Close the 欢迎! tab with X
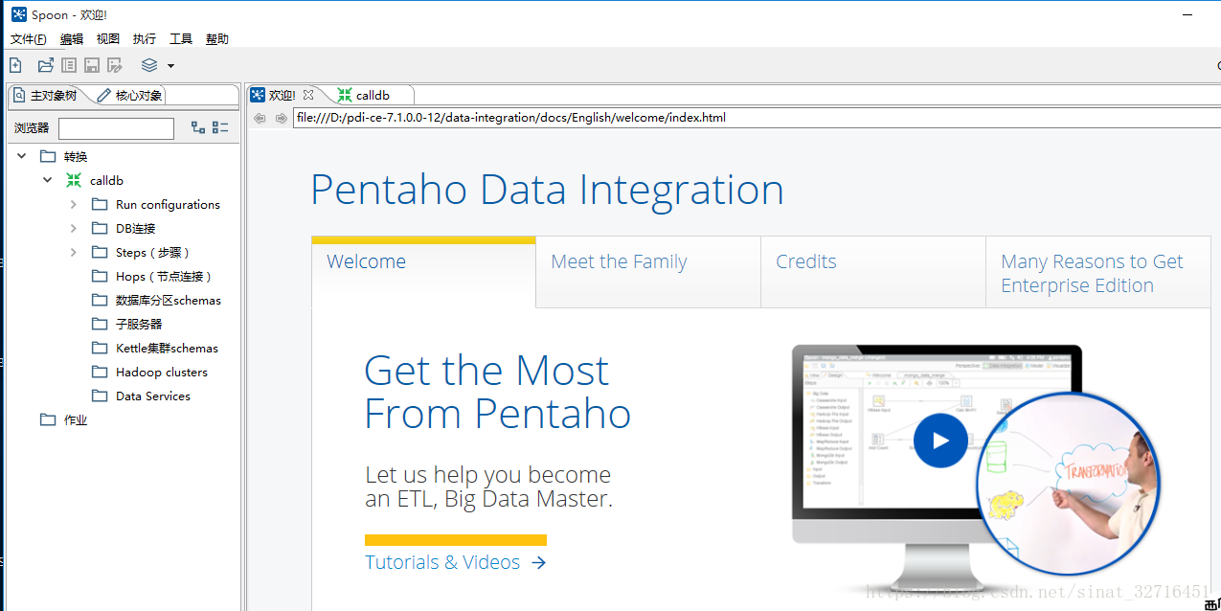The image size is (1221, 611). [x=308, y=95]
